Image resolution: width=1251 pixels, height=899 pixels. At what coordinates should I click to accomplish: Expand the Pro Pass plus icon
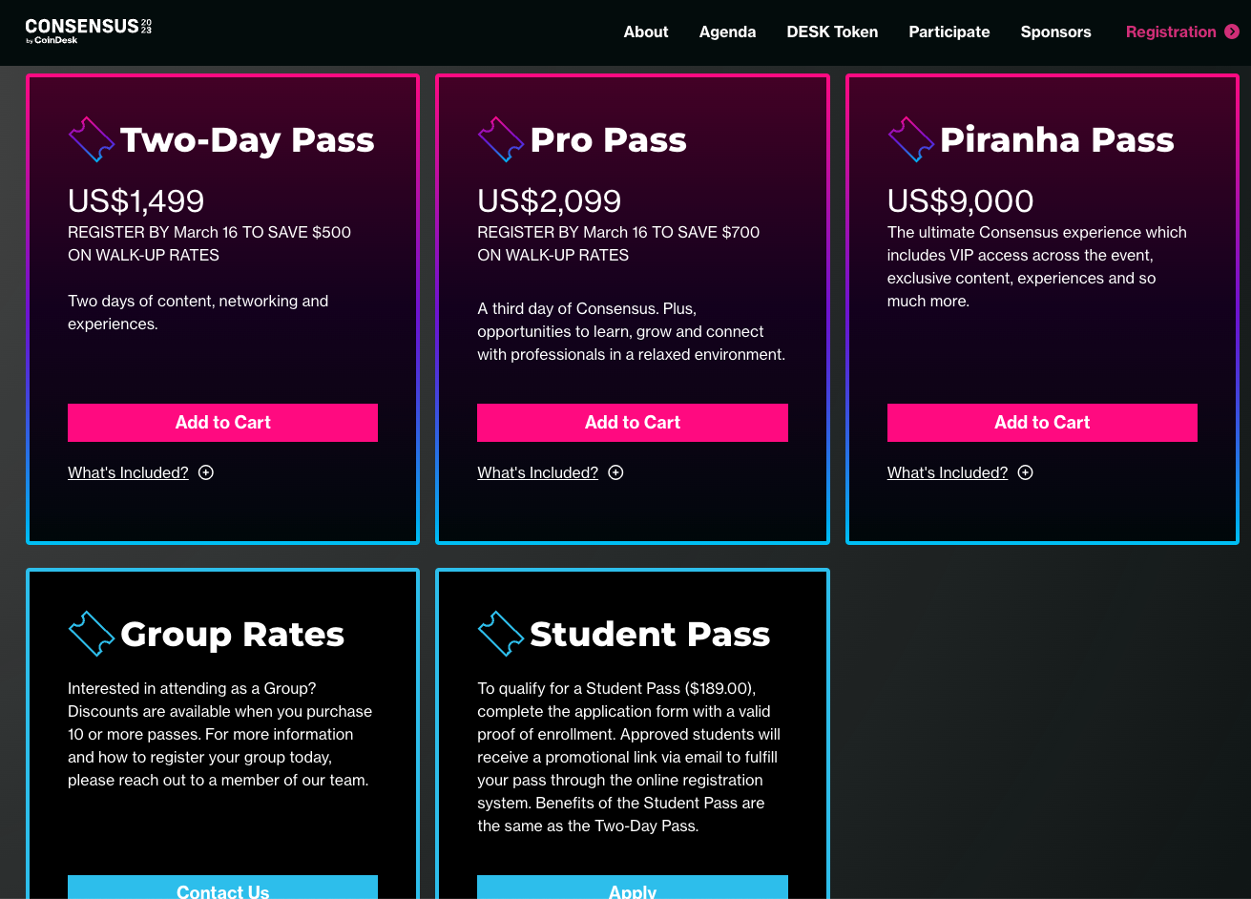(x=615, y=472)
